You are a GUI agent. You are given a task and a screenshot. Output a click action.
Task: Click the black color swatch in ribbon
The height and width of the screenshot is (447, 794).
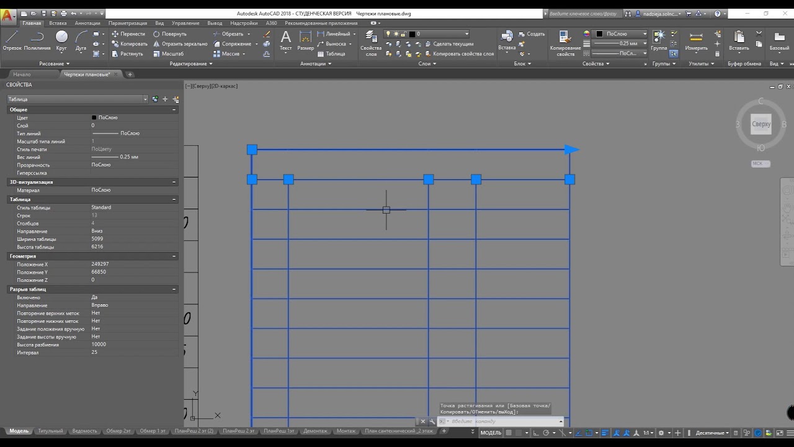point(599,34)
